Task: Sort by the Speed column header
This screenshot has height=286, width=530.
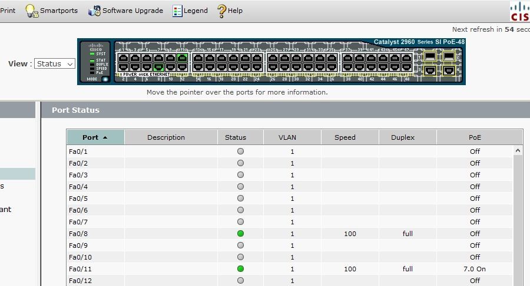Action: pyautogui.click(x=344, y=137)
